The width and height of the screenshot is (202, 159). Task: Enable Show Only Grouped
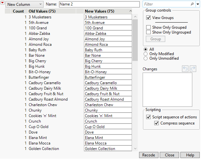click(x=148, y=28)
